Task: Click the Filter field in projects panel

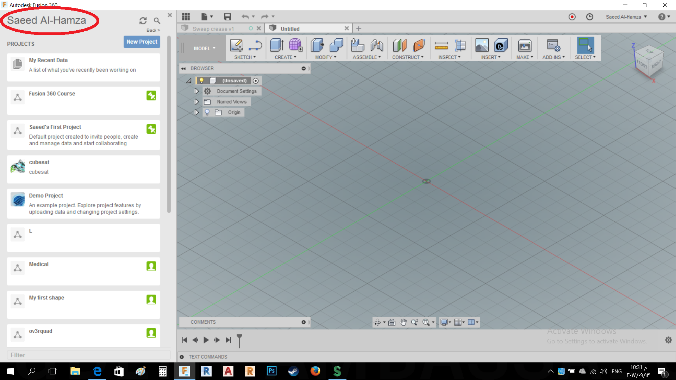Action: pos(88,355)
